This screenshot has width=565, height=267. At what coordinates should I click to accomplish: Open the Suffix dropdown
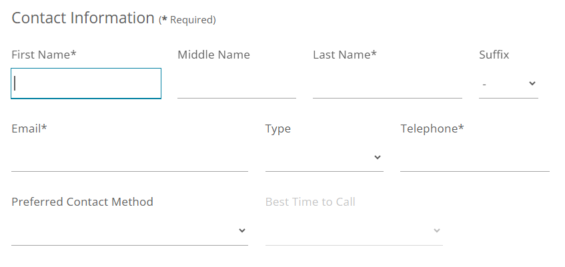pyautogui.click(x=508, y=84)
